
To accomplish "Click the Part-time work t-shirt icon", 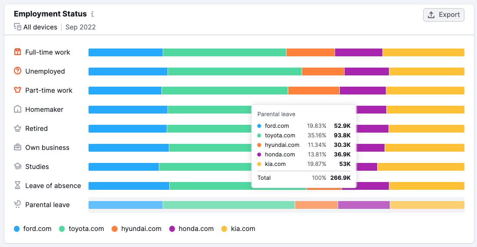I will (18, 90).
